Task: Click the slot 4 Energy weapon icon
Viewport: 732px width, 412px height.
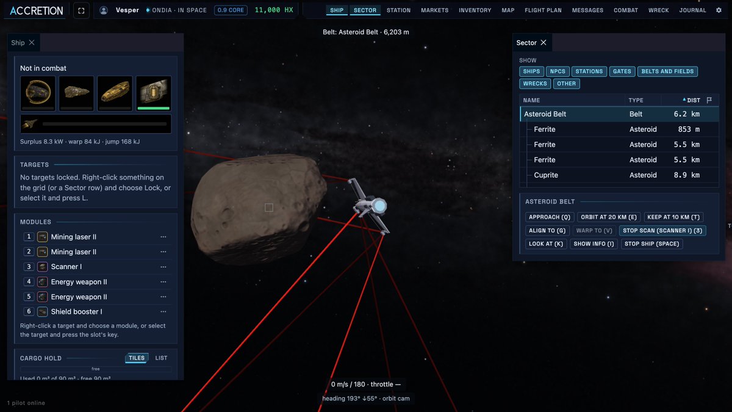Action: [x=42, y=282]
